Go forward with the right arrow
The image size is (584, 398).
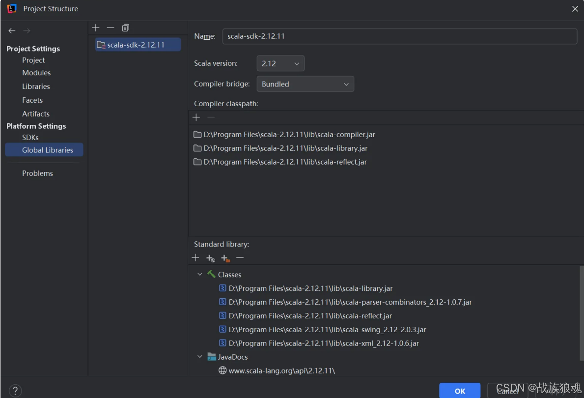(x=27, y=30)
